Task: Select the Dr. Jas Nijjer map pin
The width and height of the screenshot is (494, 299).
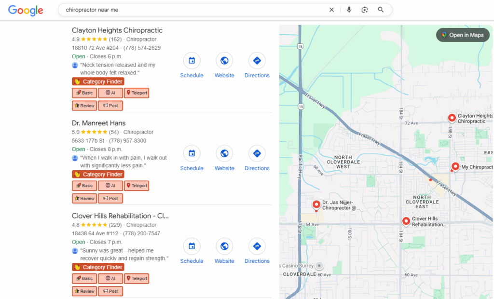Action: click(316, 204)
